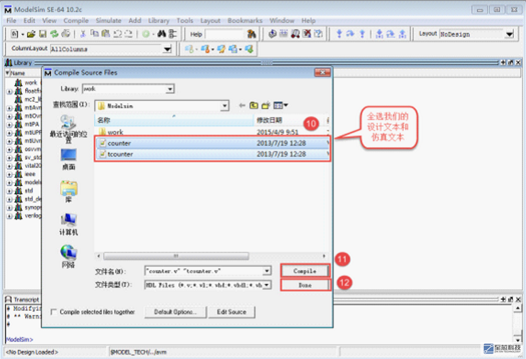This screenshot has height=359, width=526.
Task: Open the file type HDL Files dropdown
Action: click(266, 285)
